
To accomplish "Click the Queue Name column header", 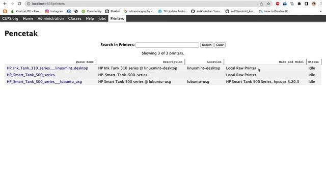I will 85,62.
